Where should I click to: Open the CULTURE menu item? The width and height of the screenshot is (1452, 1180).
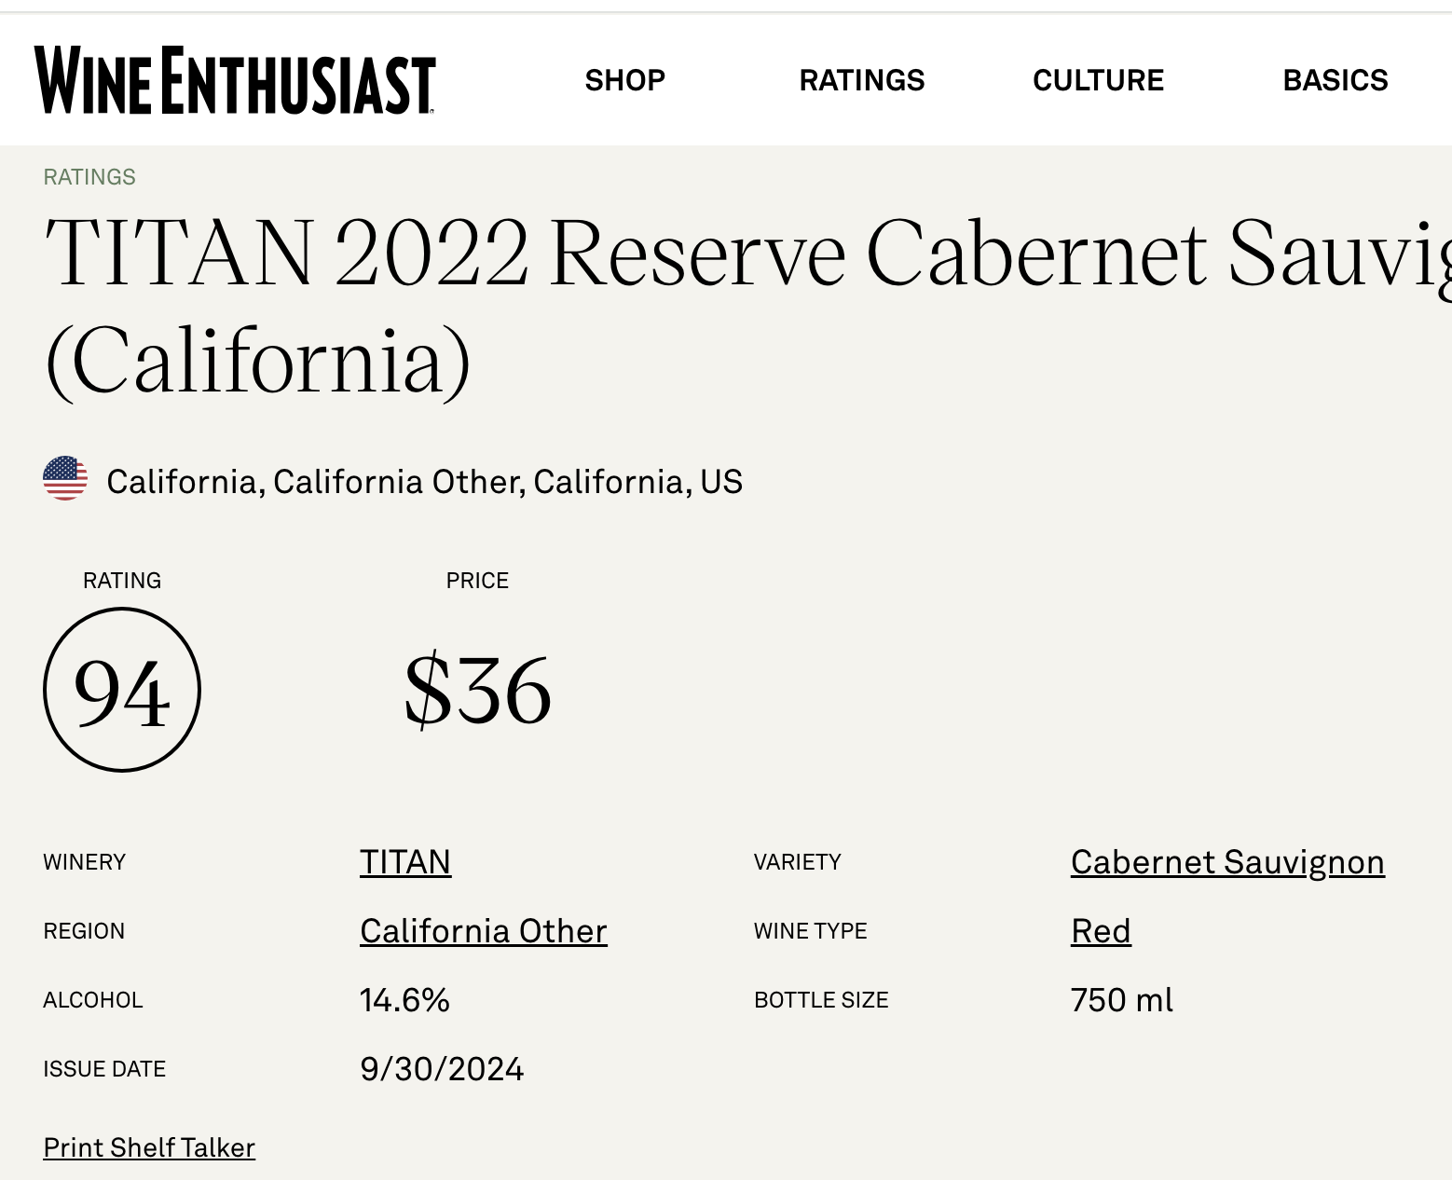coord(1098,80)
